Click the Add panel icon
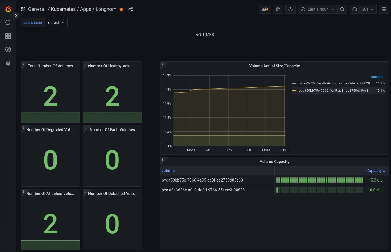Viewport: 391px width, 252px height. (x=265, y=9)
